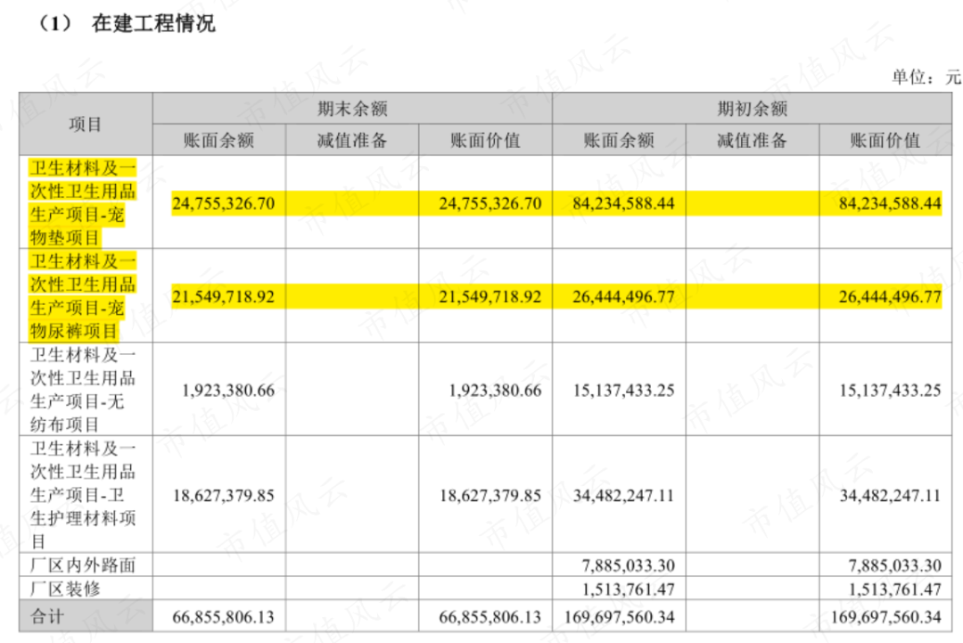
Task: Click 7,885,033.30 in 期初 账面价值 column
Action: point(895,565)
